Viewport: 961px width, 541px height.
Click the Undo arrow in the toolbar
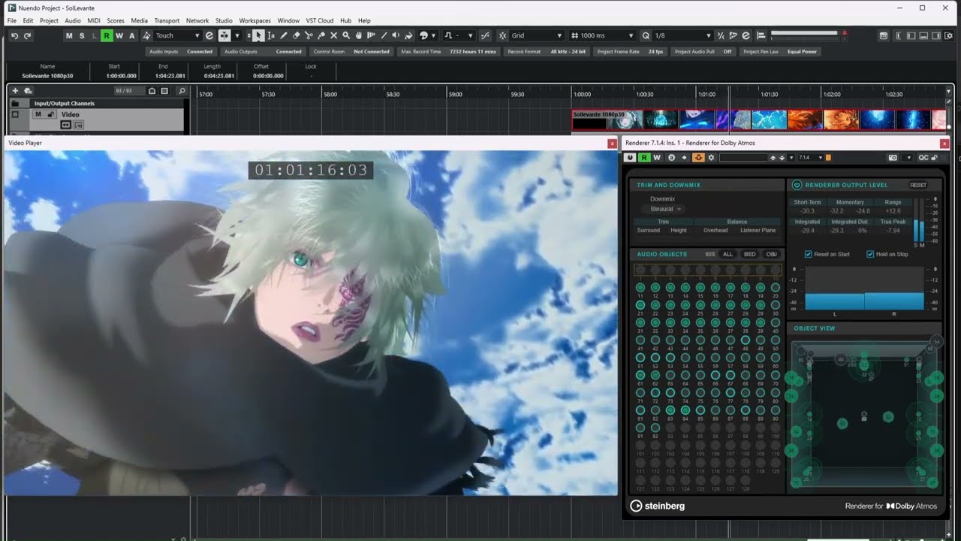[x=14, y=35]
